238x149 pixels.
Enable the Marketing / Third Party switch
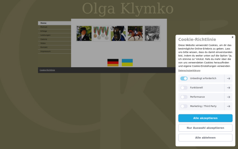184,106
